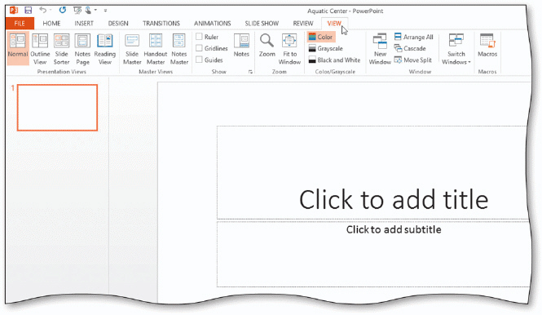Open Outline View

point(40,49)
